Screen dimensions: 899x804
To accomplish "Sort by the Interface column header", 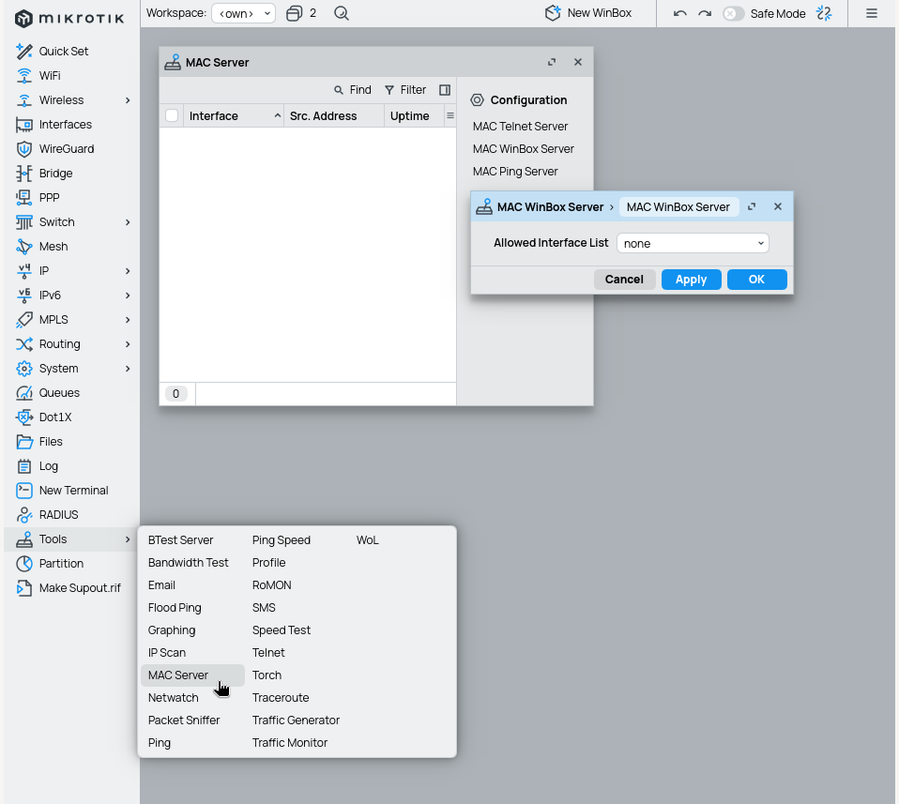I will pos(234,115).
